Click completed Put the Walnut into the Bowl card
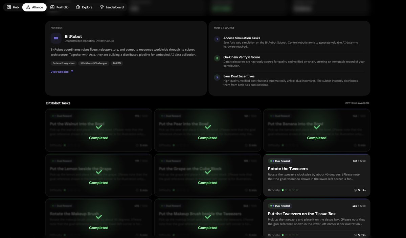Image resolution: width=406 pixels, height=238 pixels. [x=99, y=130]
